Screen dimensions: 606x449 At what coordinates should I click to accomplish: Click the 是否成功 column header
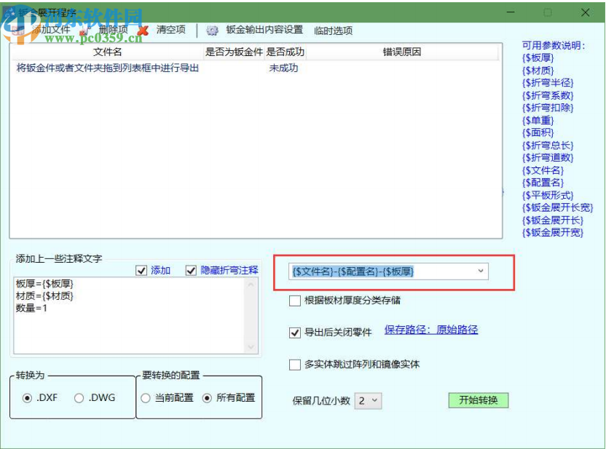click(286, 52)
